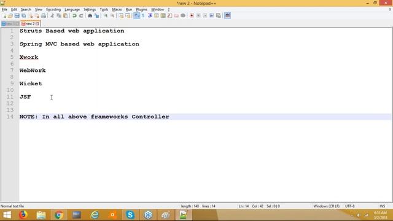Toggle INS mode in status bar

382,206
